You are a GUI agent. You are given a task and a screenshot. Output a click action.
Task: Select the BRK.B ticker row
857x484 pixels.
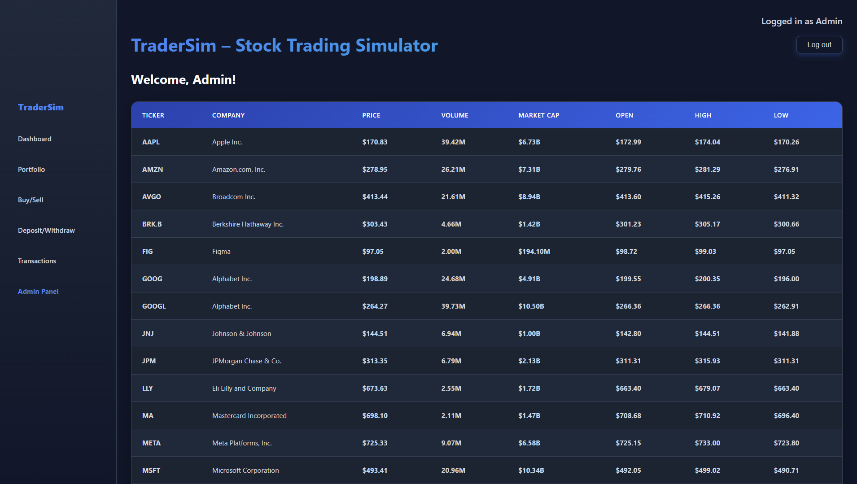[x=152, y=224]
